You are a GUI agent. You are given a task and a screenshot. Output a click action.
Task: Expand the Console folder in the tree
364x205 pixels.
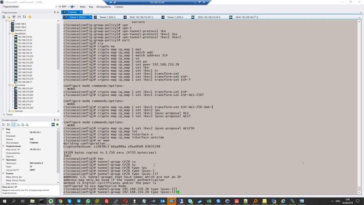[10, 111]
